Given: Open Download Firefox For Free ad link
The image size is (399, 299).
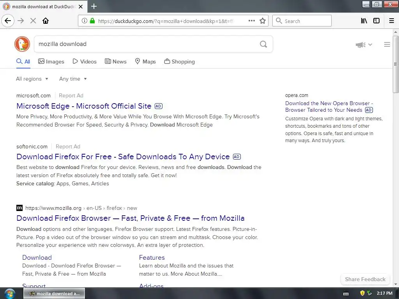Looking at the screenshot, I should (123, 157).
